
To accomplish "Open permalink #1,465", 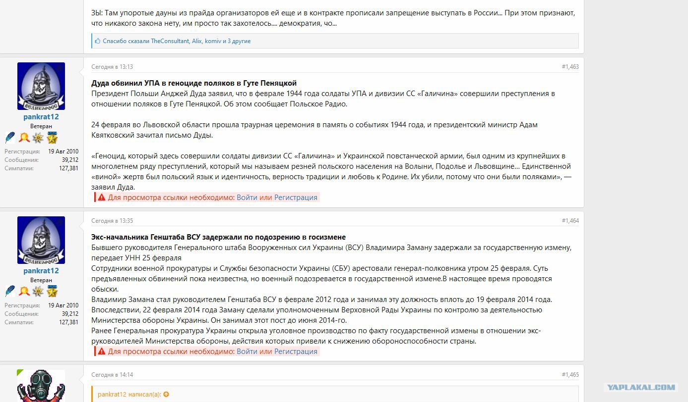I will 570,375.
